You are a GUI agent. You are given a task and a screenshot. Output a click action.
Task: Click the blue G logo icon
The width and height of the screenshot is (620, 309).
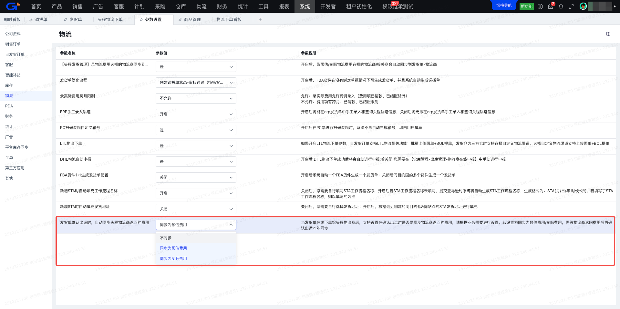(x=13, y=6)
